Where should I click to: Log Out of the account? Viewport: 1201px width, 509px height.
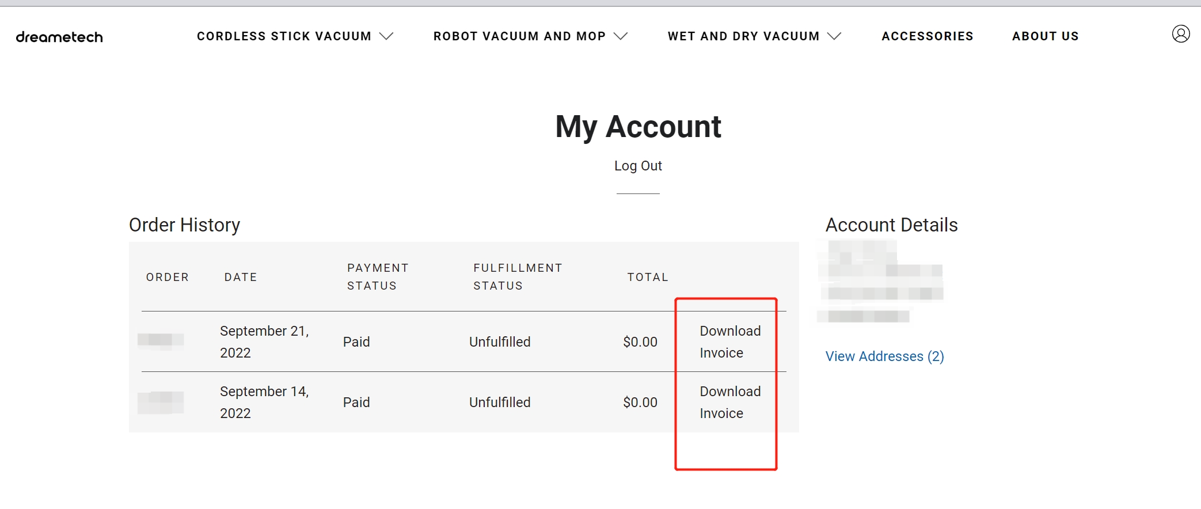(x=638, y=166)
